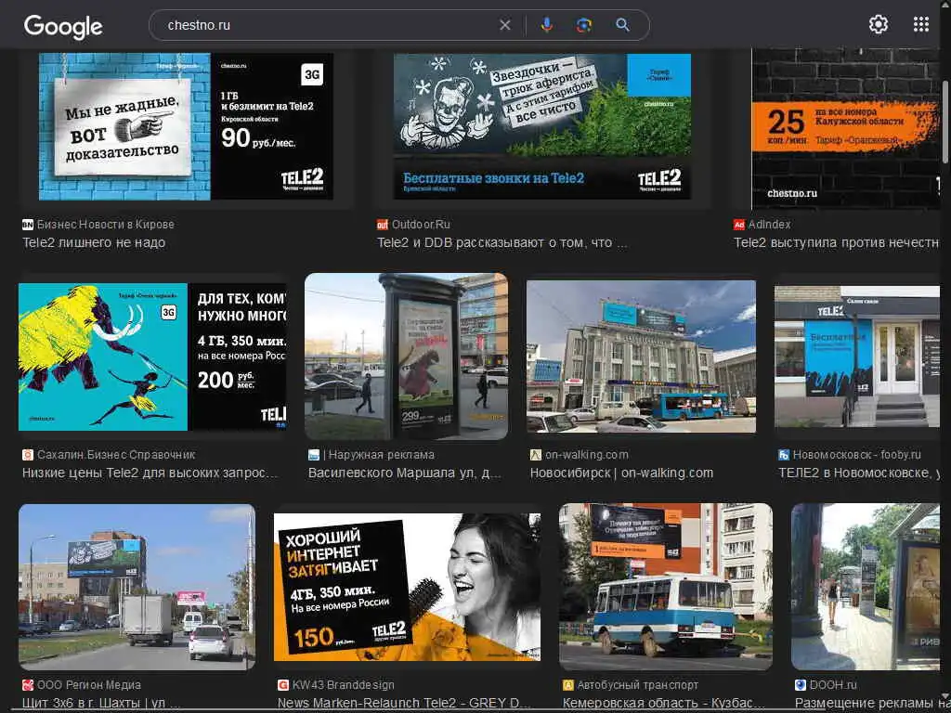Screen dimensions: 951x713
Task: Open link 'Tele2 выступила против нечестн'
Action: click(837, 242)
